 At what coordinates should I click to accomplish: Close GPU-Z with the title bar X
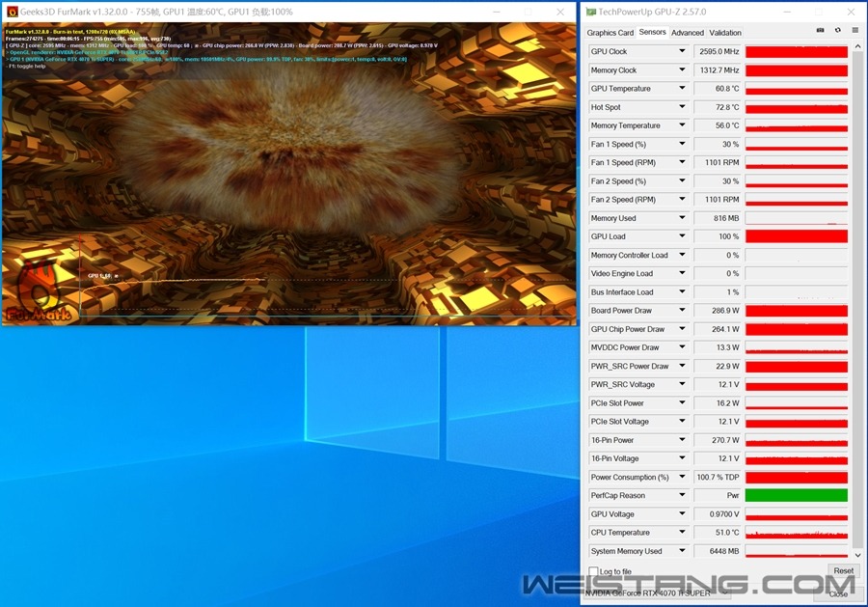[851, 12]
